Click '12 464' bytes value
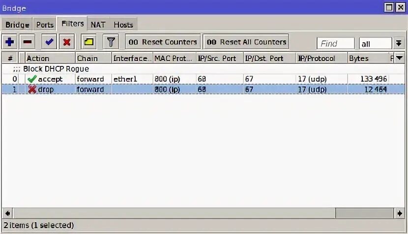Viewport: 408px width, 234px height. (x=376, y=89)
